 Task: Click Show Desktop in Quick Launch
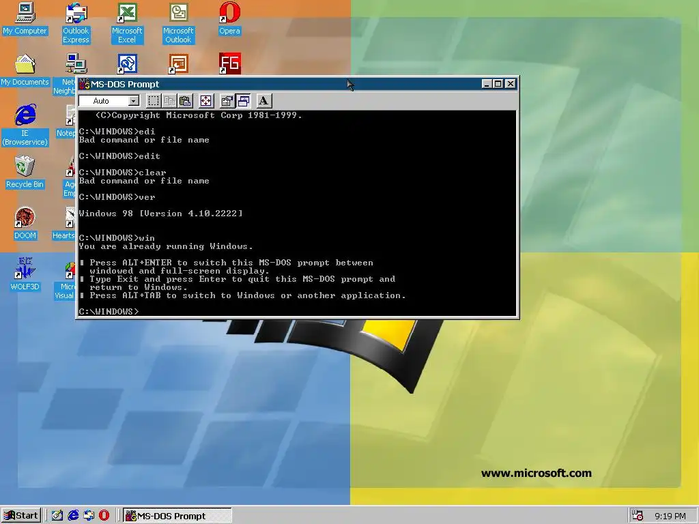point(57,516)
